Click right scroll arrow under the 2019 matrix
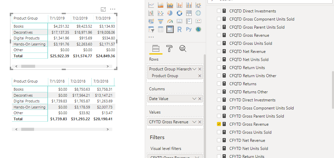 108,66
